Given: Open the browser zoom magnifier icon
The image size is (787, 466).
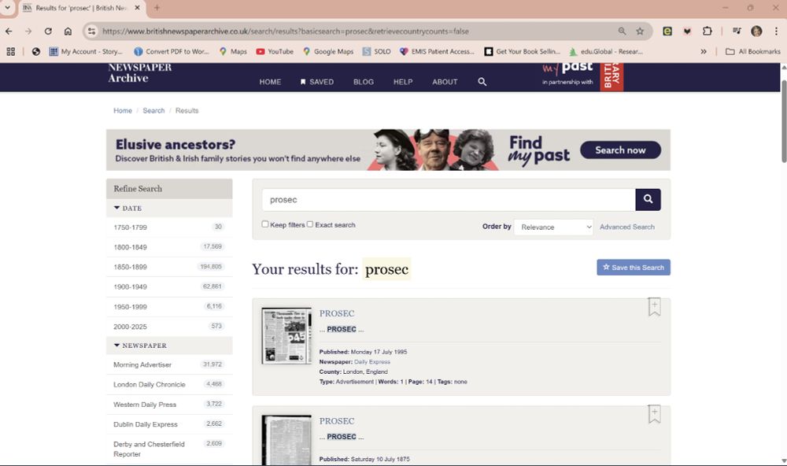Looking at the screenshot, I should (x=622, y=31).
